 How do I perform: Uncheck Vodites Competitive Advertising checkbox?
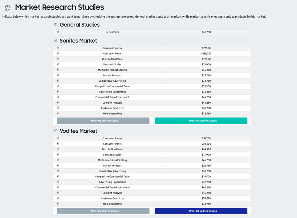pos(58,171)
